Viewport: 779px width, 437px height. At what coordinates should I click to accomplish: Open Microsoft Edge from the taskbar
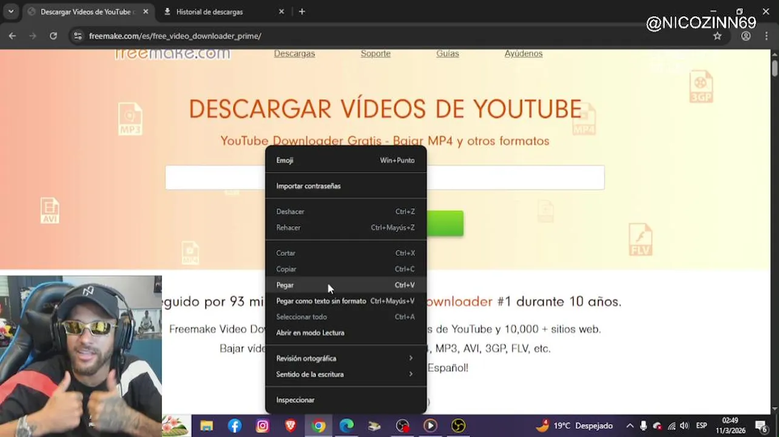(346, 426)
